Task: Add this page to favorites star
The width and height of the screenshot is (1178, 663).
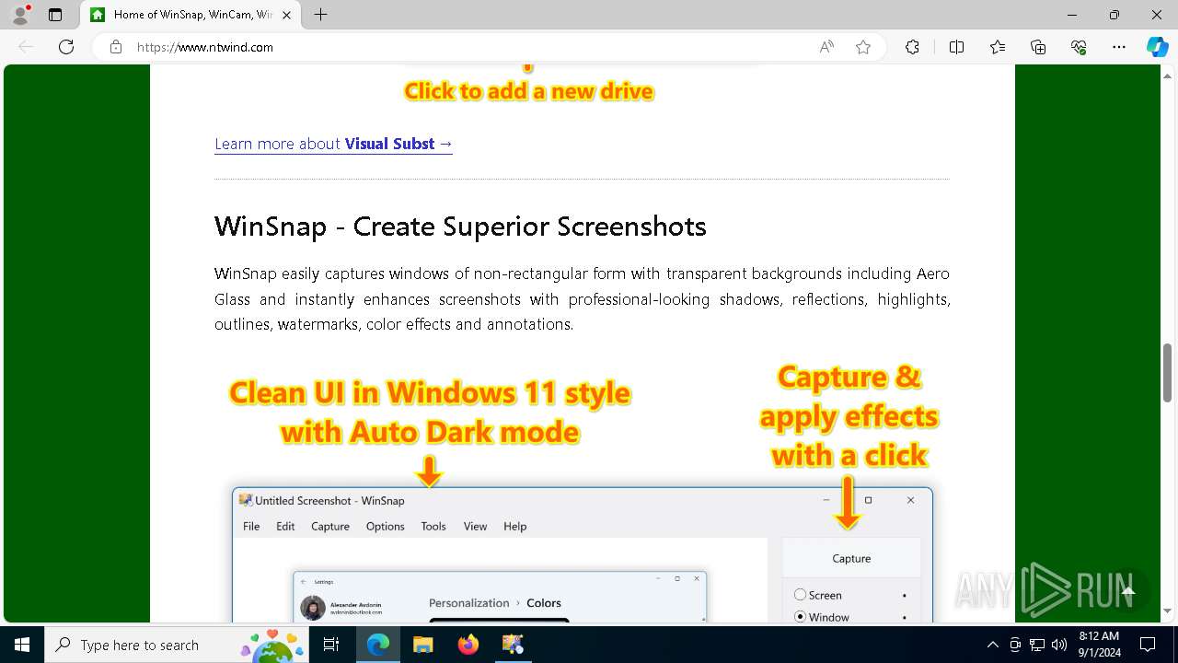Action: click(x=863, y=47)
